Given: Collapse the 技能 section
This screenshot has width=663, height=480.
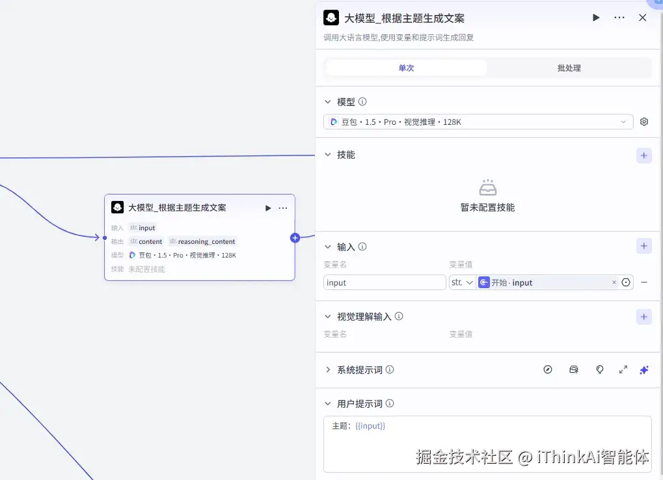Looking at the screenshot, I should click(x=328, y=155).
